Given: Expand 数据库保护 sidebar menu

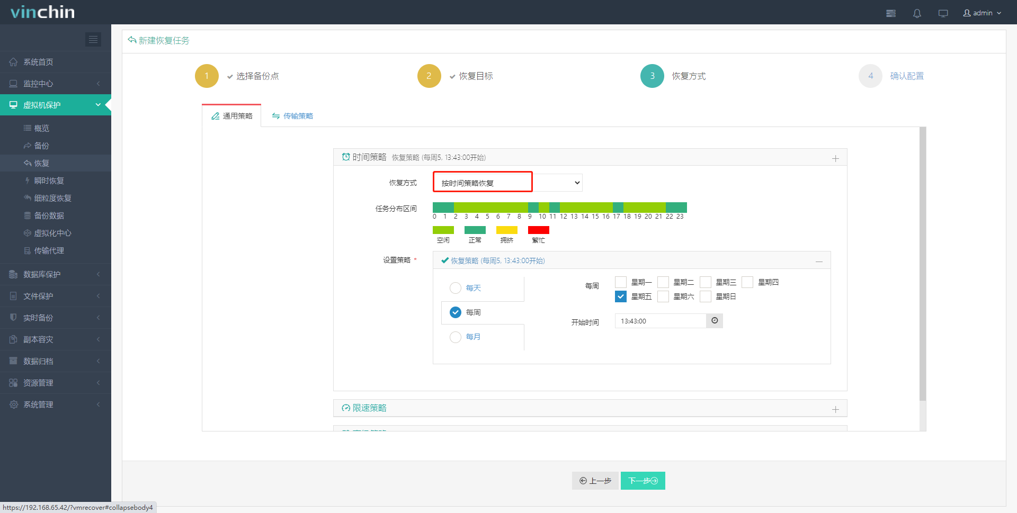Looking at the screenshot, I should pos(56,274).
